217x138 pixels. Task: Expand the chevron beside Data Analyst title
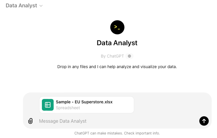[x=41, y=6]
